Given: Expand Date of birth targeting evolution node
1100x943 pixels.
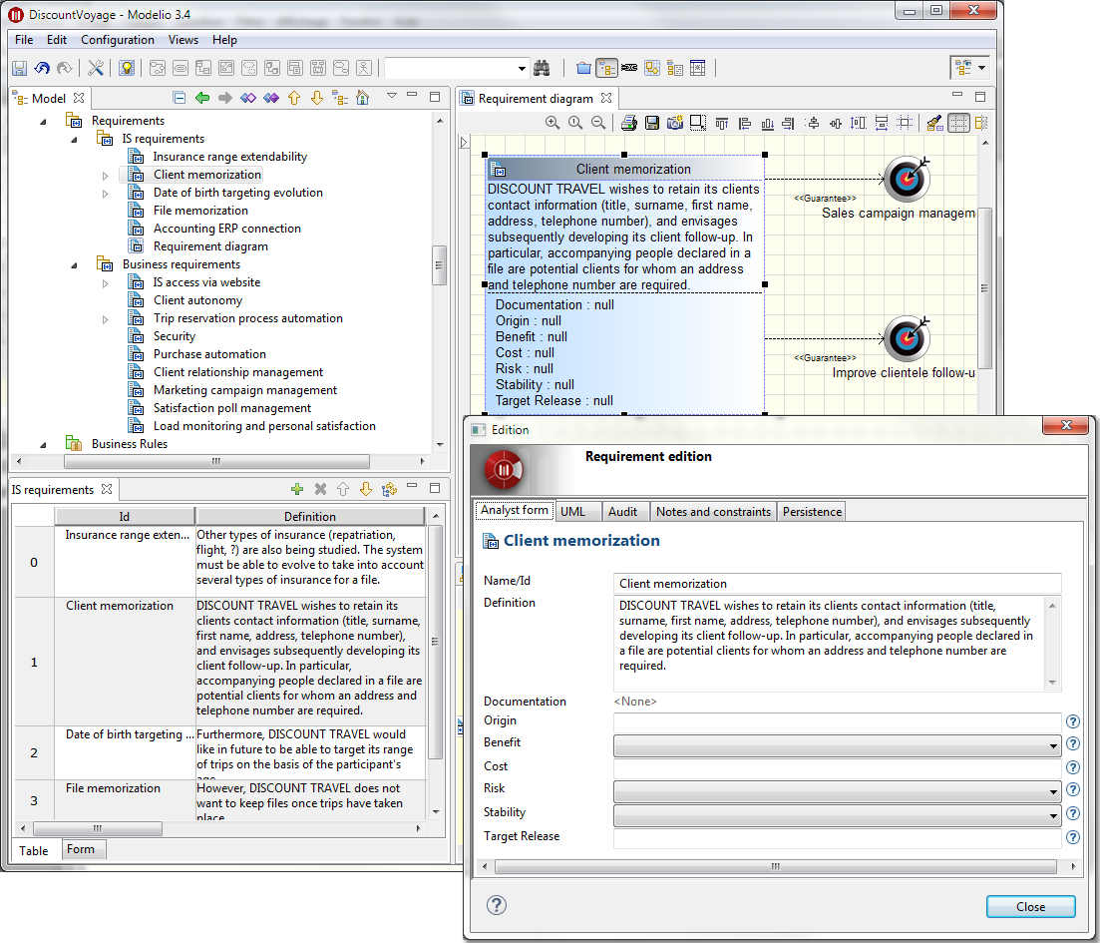Looking at the screenshot, I should tap(106, 194).
